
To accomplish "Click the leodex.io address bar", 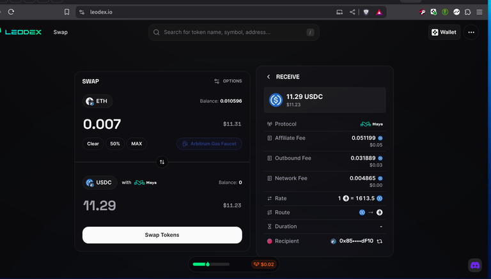I will 101,12.
